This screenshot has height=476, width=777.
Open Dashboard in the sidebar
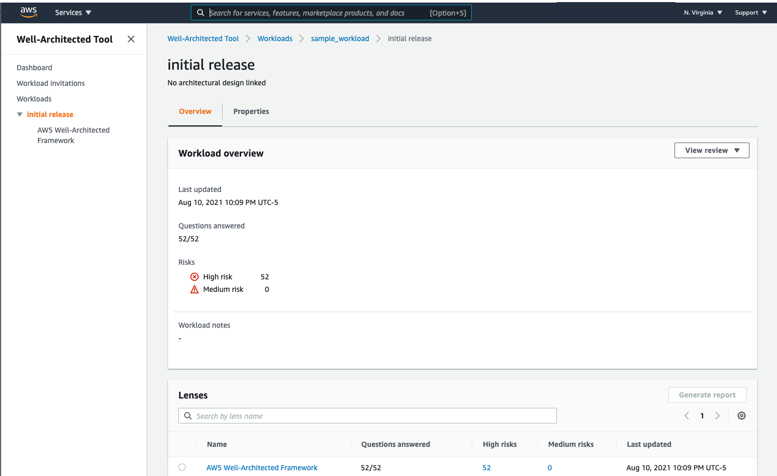34,68
